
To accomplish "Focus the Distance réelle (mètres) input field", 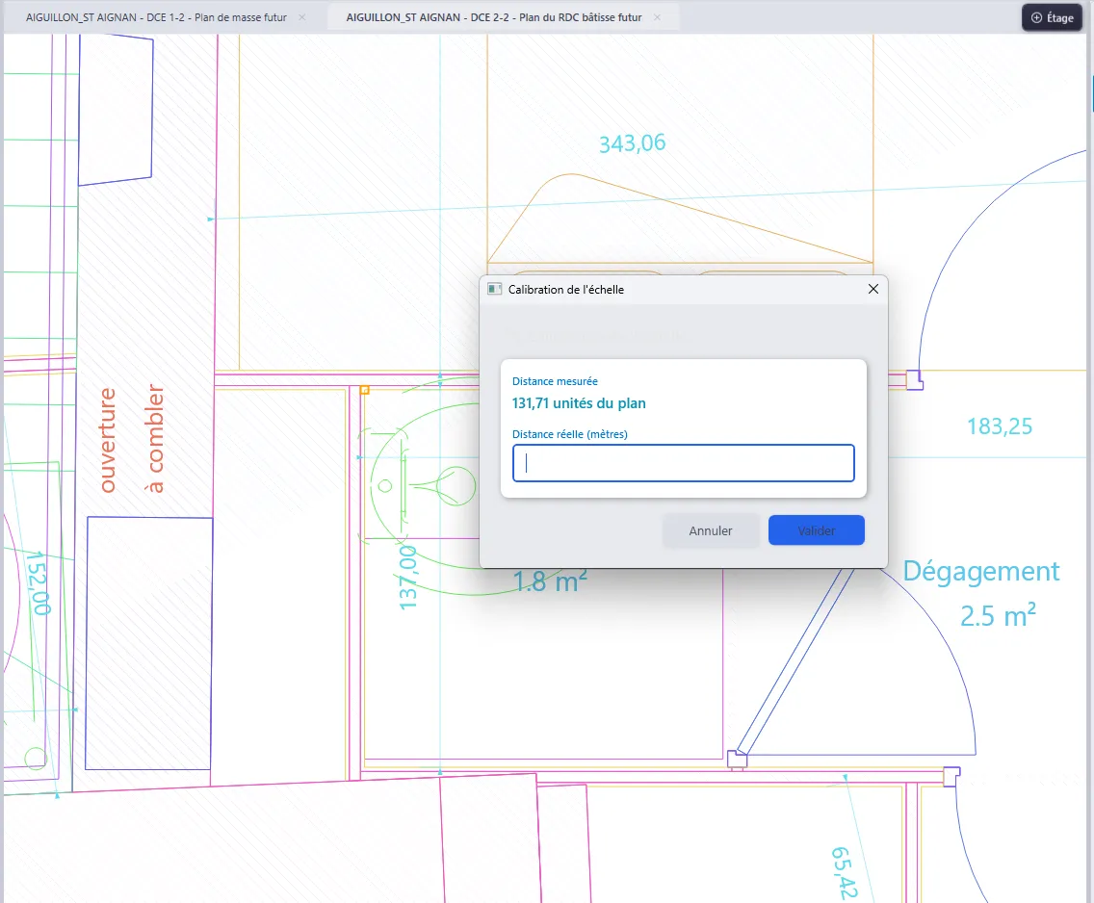I will click(683, 463).
